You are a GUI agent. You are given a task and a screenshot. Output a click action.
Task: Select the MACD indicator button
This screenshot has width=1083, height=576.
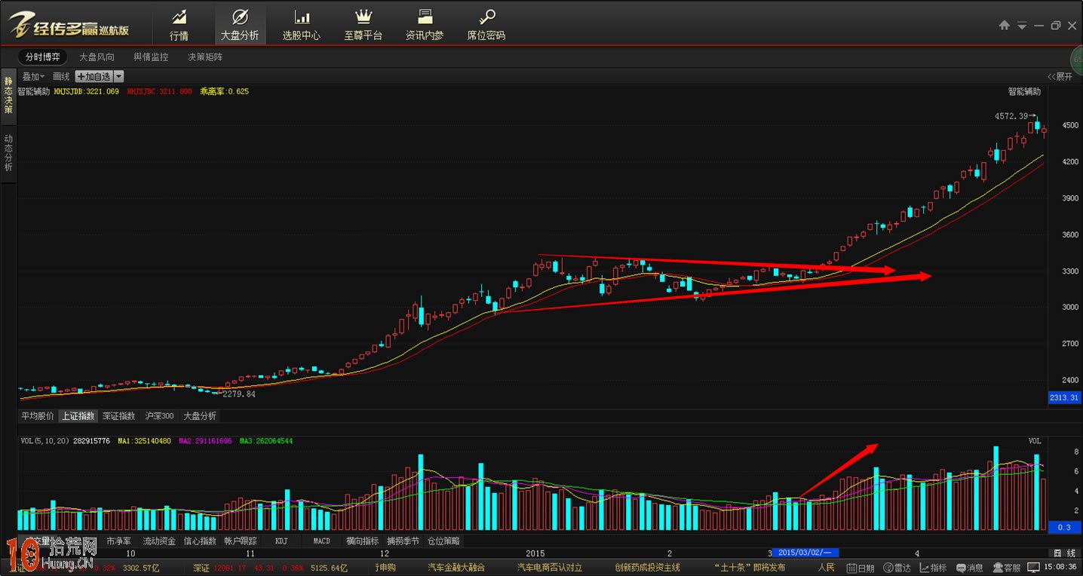(322, 541)
